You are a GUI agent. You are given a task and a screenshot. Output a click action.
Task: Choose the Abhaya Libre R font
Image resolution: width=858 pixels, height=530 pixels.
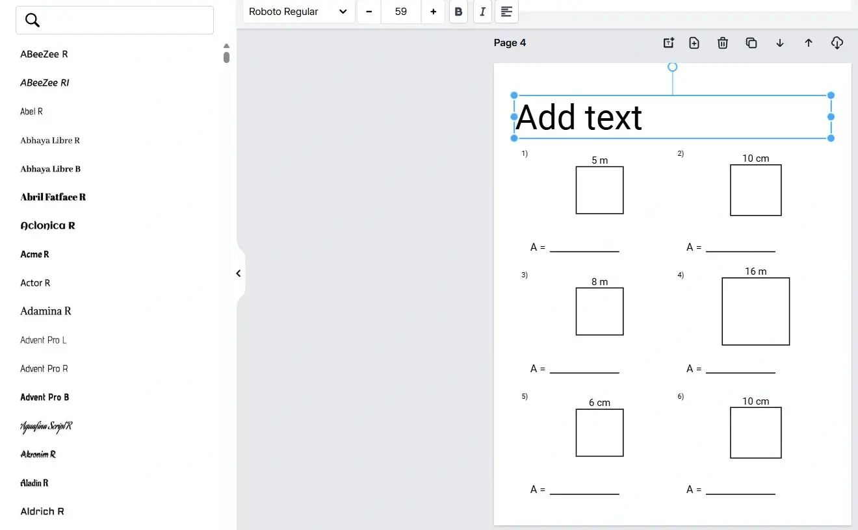(50, 140)
